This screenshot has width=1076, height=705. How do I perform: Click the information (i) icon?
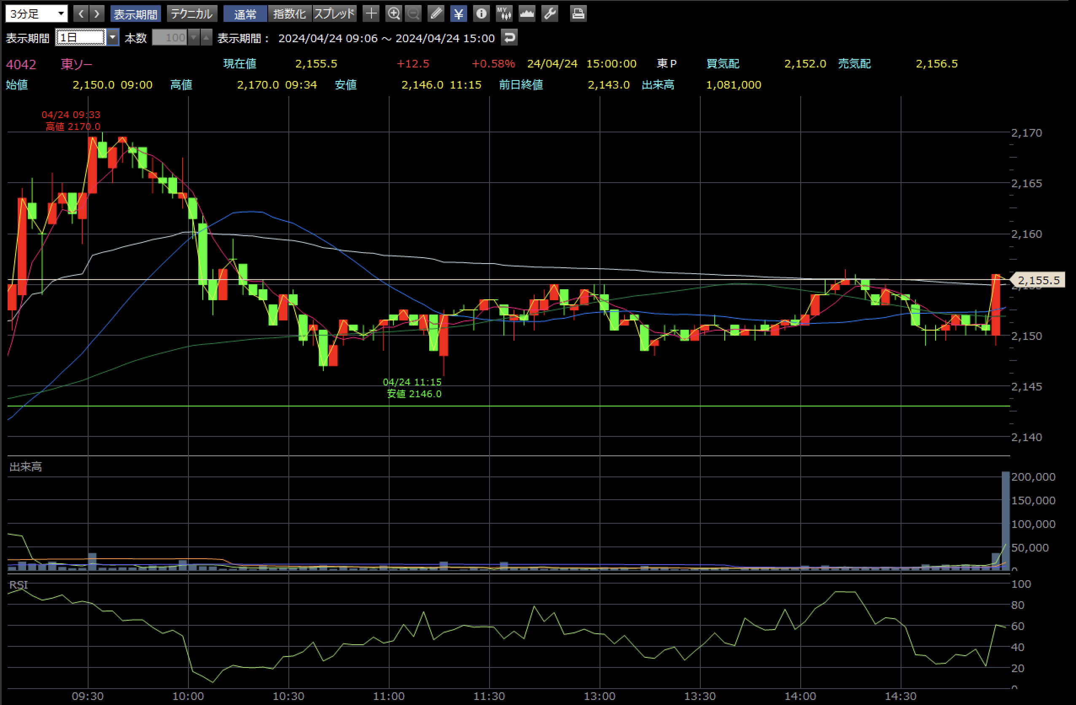point(481,13)
